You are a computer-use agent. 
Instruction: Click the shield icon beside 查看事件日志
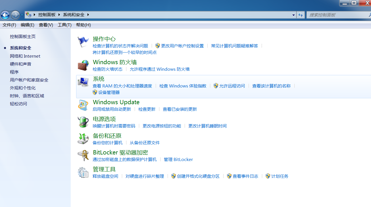point(229,176)
